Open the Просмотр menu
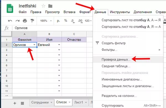This screenshot has height=108, width=166. (52, 12)
